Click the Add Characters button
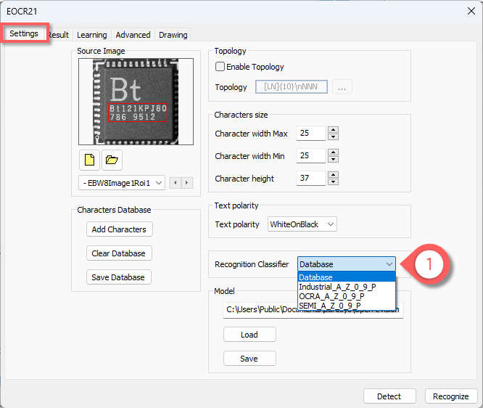This screenshot has width=483, height=408. click(119, 229)
